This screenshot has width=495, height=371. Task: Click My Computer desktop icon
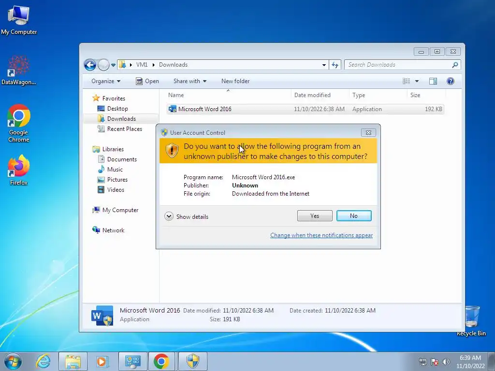(x=19, y=19)
